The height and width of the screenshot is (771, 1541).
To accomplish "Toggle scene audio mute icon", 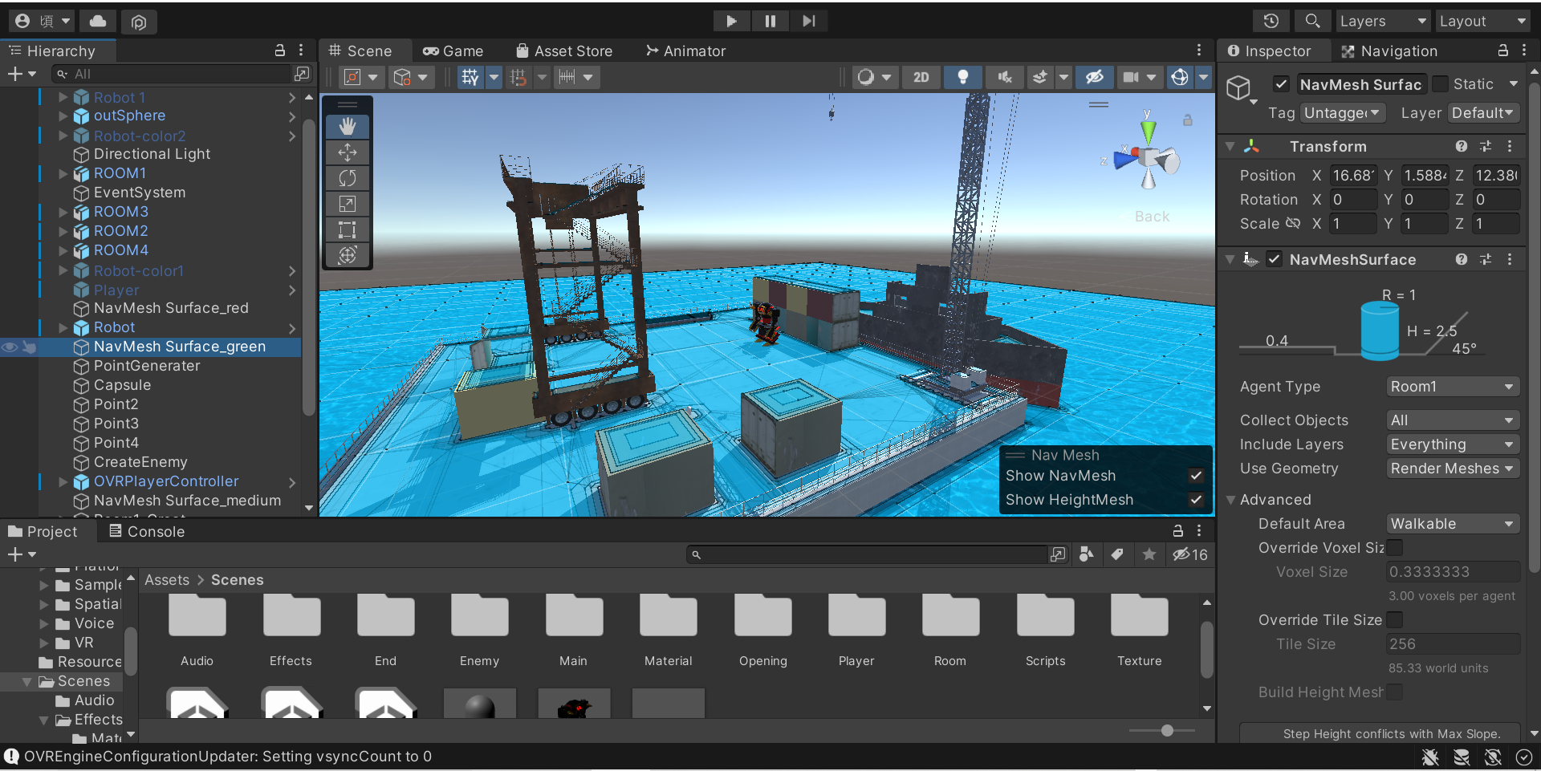I will click(x=1004, y=77).
